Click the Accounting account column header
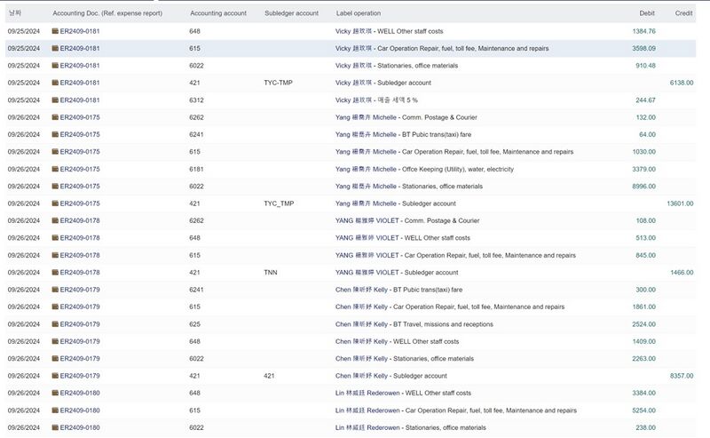 click(x=219, y=14)
